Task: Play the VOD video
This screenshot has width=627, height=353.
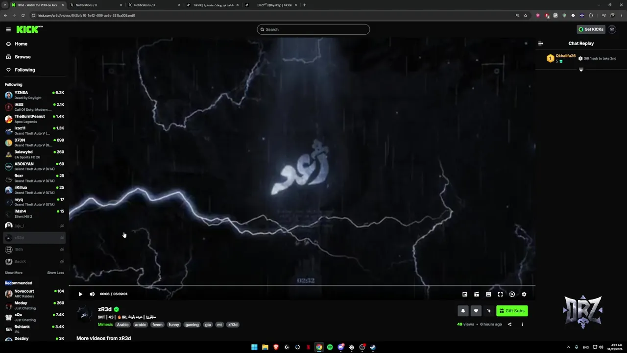Action: 80,294
